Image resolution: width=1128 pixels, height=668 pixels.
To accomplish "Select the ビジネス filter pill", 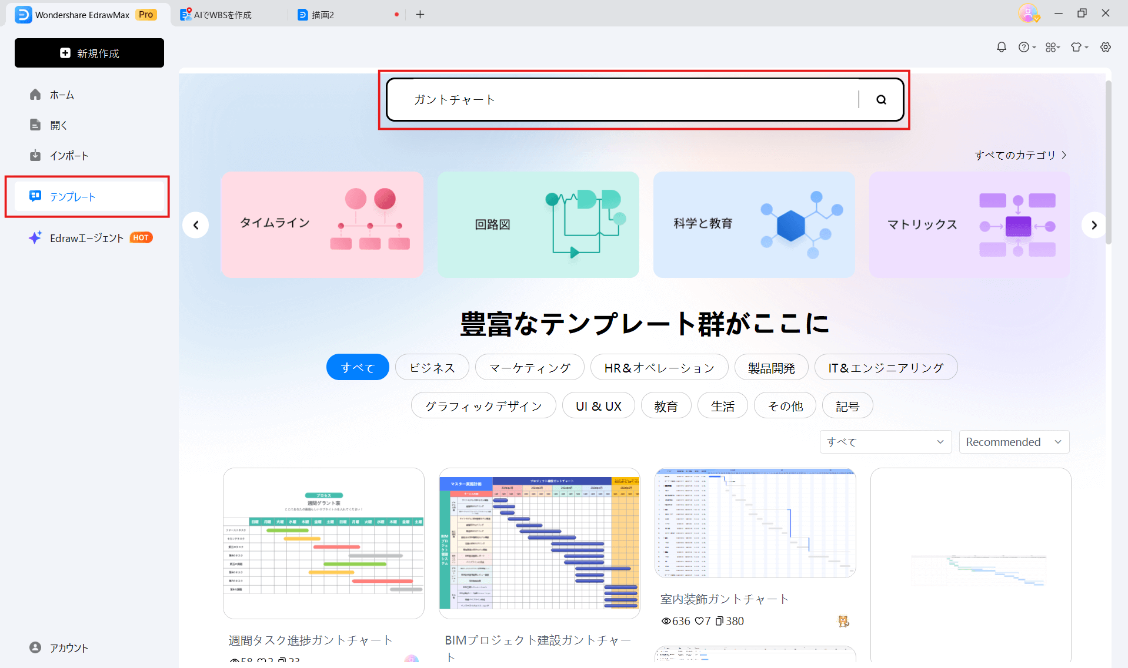I will pos(432,367).
